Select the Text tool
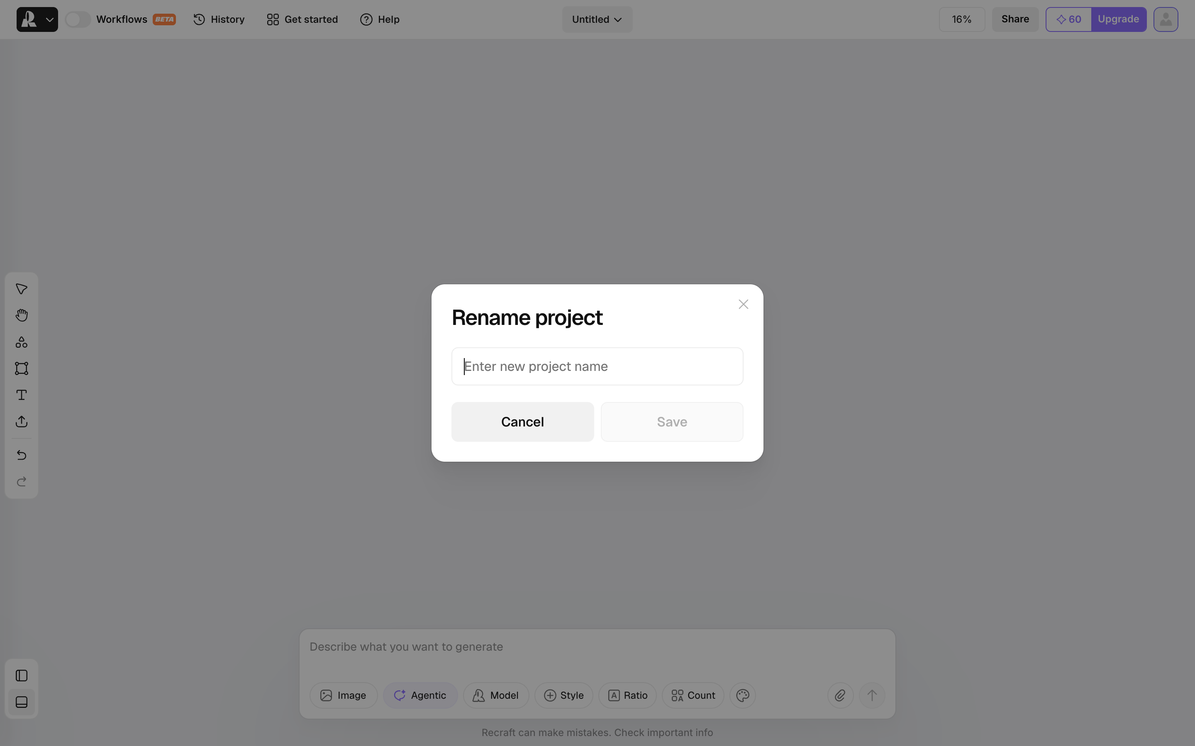This screenshot has height=746, width=1195. tap(21, 395)
